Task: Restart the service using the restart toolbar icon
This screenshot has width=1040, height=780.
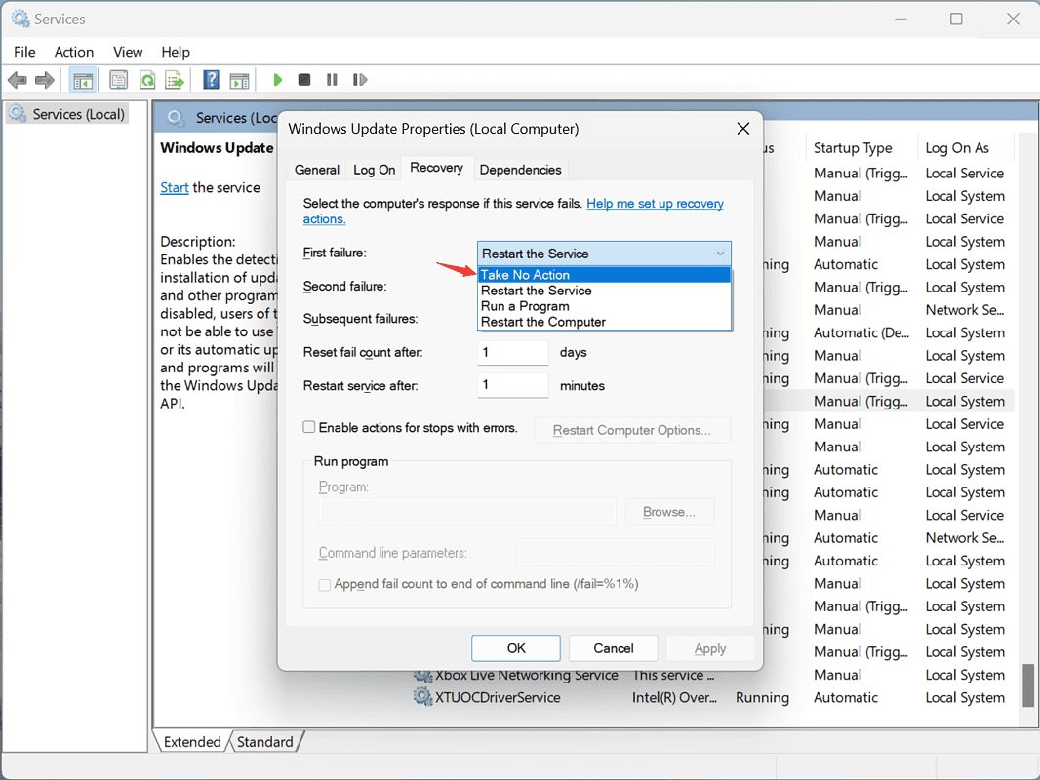Action: click(359, 80)
